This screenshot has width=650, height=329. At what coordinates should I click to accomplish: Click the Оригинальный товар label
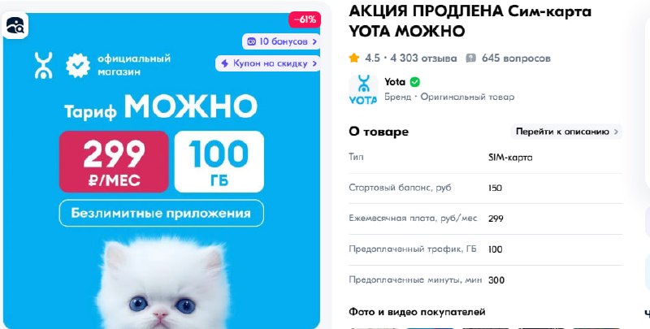click(x=467, y=97)
